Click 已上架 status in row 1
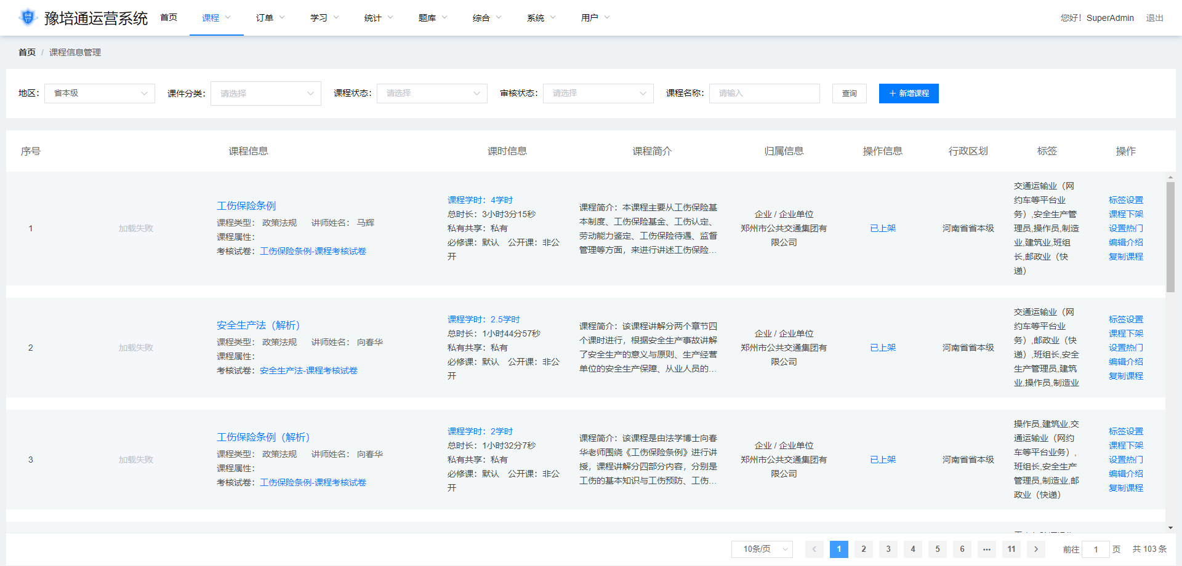 883,228
